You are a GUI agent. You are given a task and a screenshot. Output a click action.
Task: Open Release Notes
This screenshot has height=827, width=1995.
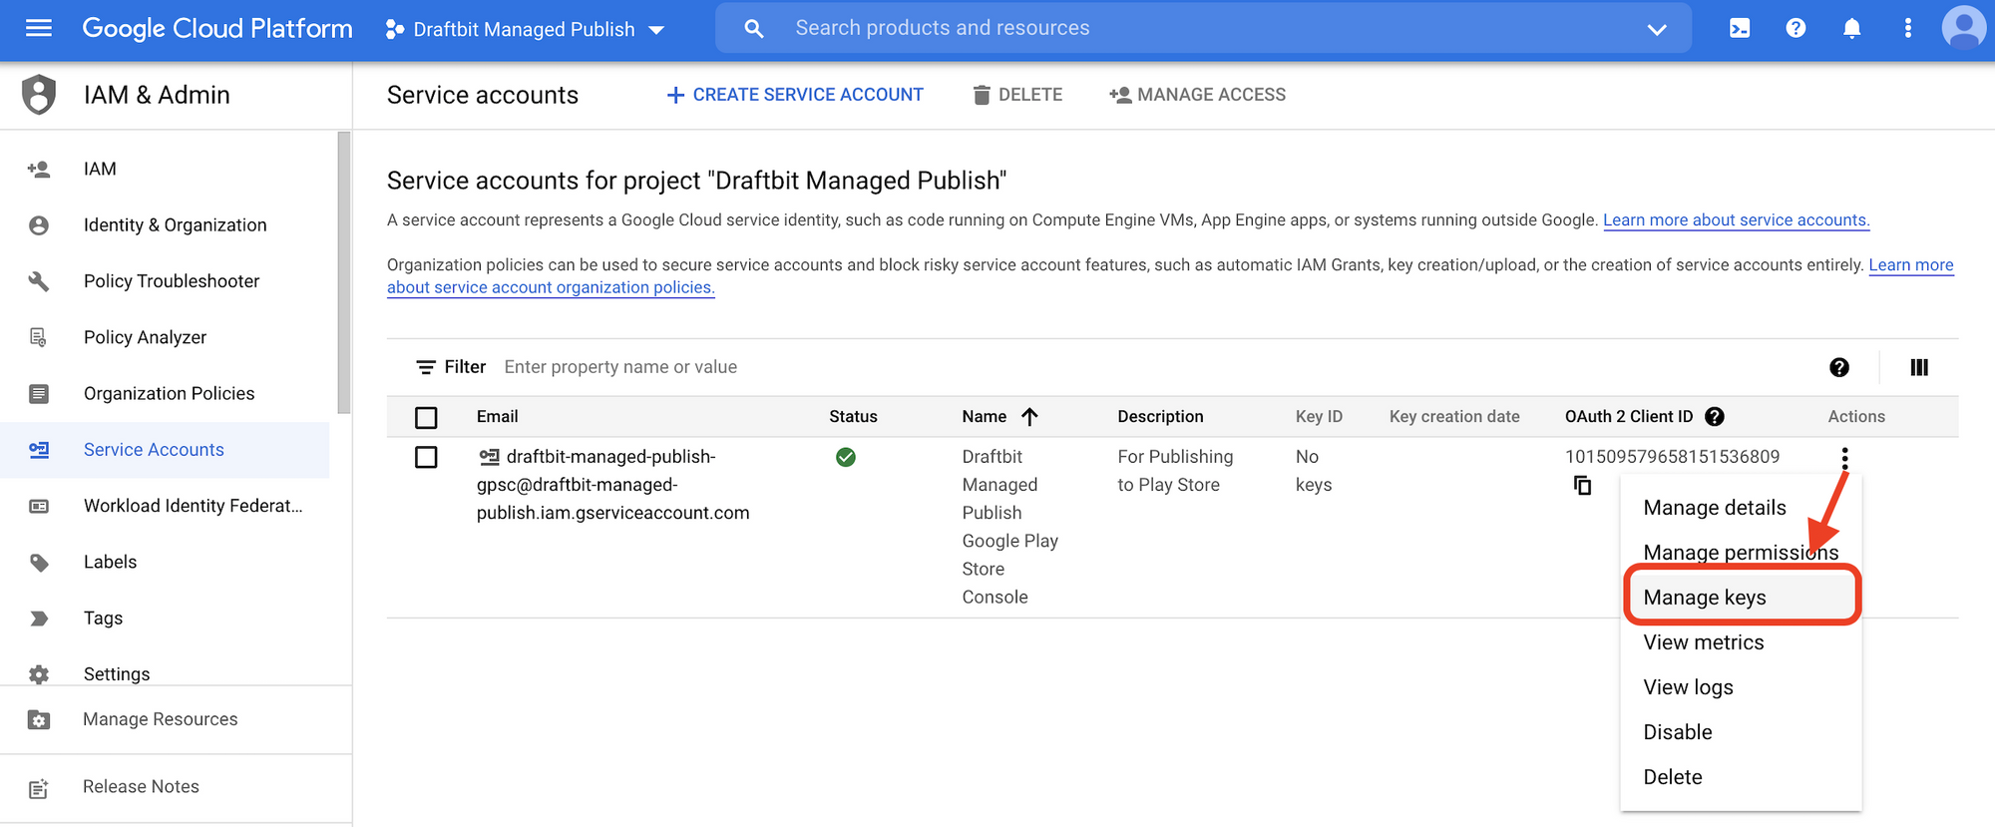pyautogui.click(x=141, y=787)
